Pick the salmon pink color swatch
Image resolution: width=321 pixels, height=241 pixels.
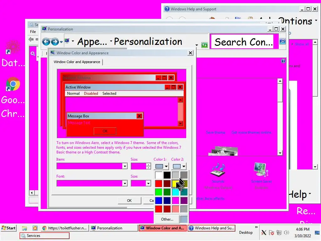176,209
